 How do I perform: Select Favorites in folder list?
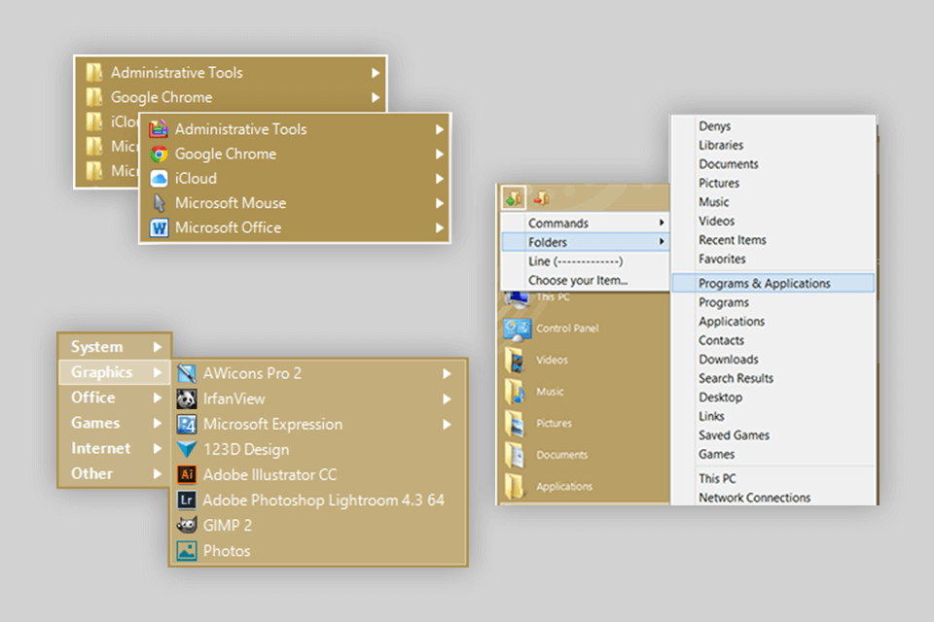(773, 259)
